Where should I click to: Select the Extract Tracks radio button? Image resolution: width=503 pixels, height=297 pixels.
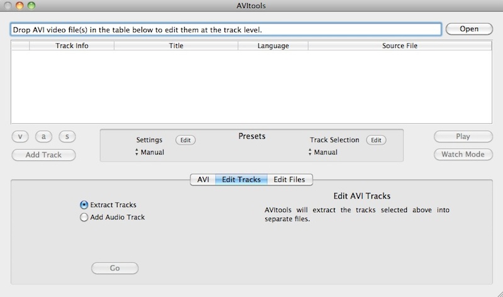pyautogui.click(x=84, y=205)
